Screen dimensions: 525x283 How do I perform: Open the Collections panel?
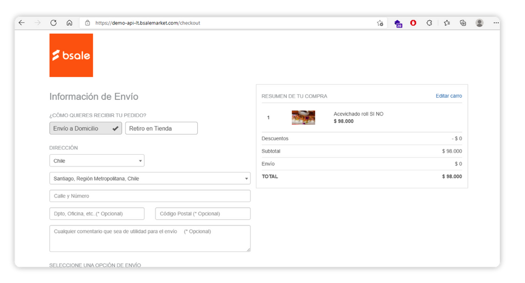coord(463,23)
